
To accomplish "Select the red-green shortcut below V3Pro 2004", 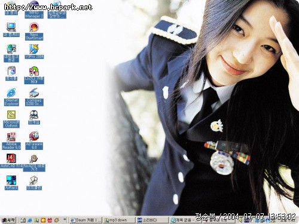I will click(34, 75).
